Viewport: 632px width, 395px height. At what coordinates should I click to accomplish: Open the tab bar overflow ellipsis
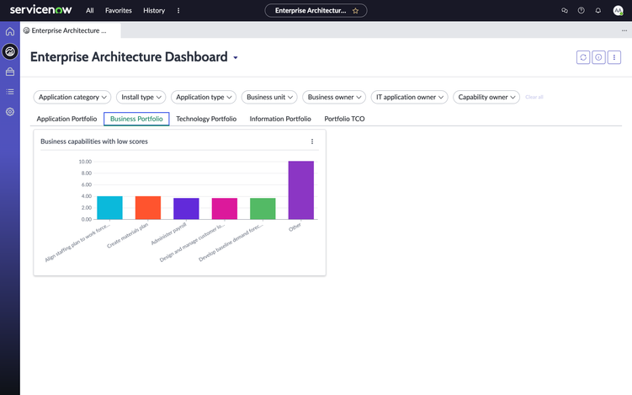624,30
